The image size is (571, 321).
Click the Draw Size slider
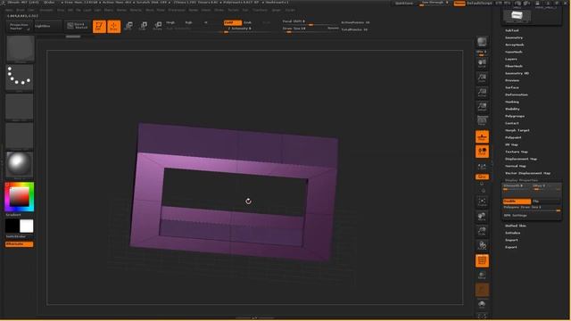coord(310,29)
